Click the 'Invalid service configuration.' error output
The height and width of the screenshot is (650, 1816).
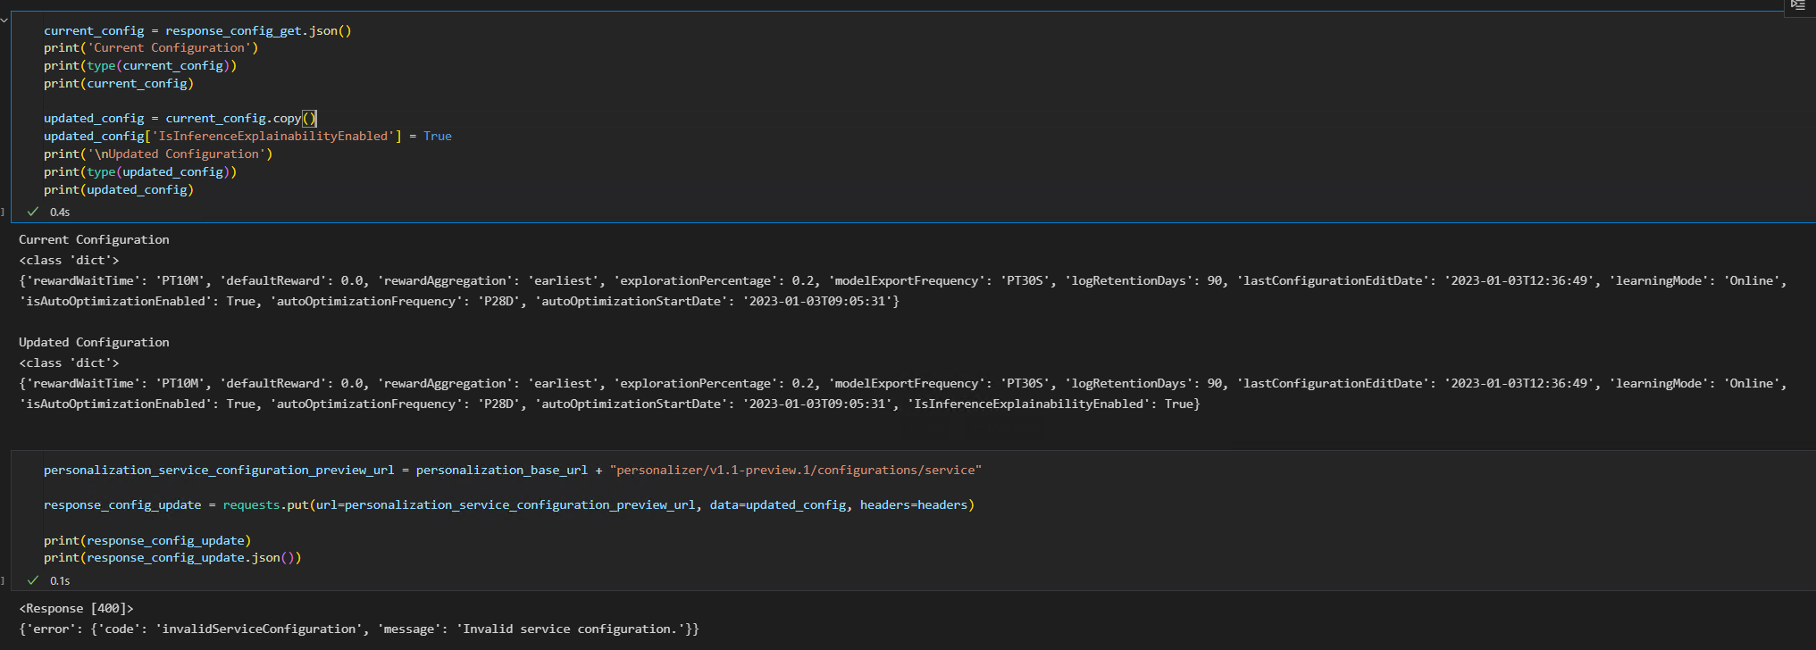pyautogui.click(x=570, y=629)
